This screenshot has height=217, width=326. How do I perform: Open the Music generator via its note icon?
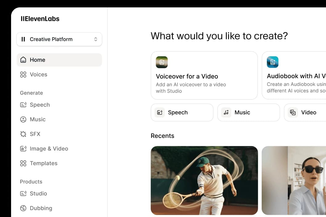click(x=23, y=119)
